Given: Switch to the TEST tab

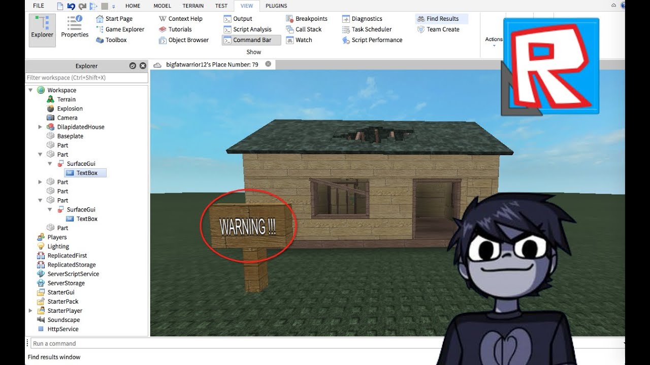Looking at the screenshot, I should (x=221, y=6).
